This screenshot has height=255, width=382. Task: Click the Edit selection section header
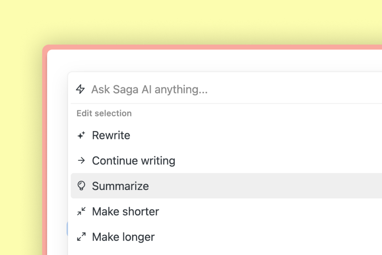(x=104, y=113)
